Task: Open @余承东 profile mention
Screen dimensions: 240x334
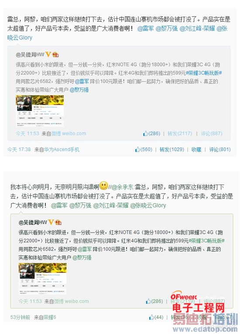Action: [x=122, y=187]
